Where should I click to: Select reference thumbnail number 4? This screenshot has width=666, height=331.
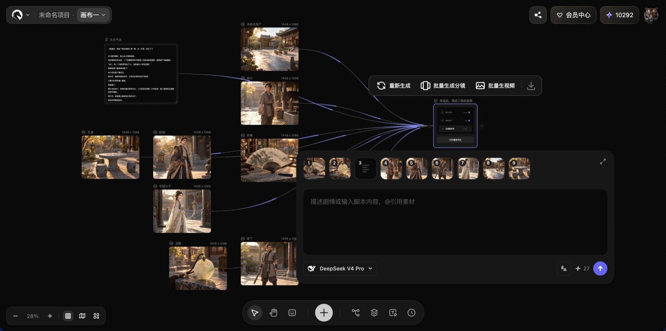click(x=391, y=169)
